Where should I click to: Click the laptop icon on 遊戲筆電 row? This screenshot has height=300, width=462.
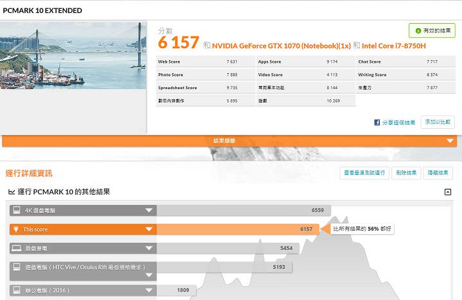(15, 247)
